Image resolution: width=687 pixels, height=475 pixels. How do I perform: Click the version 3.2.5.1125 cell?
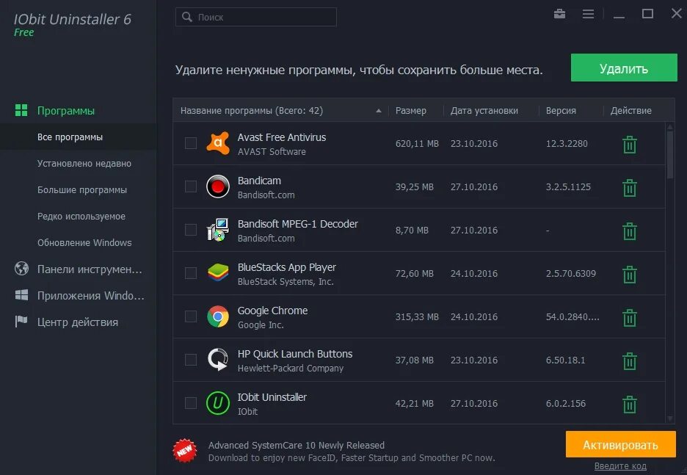(x=568, y=186)
